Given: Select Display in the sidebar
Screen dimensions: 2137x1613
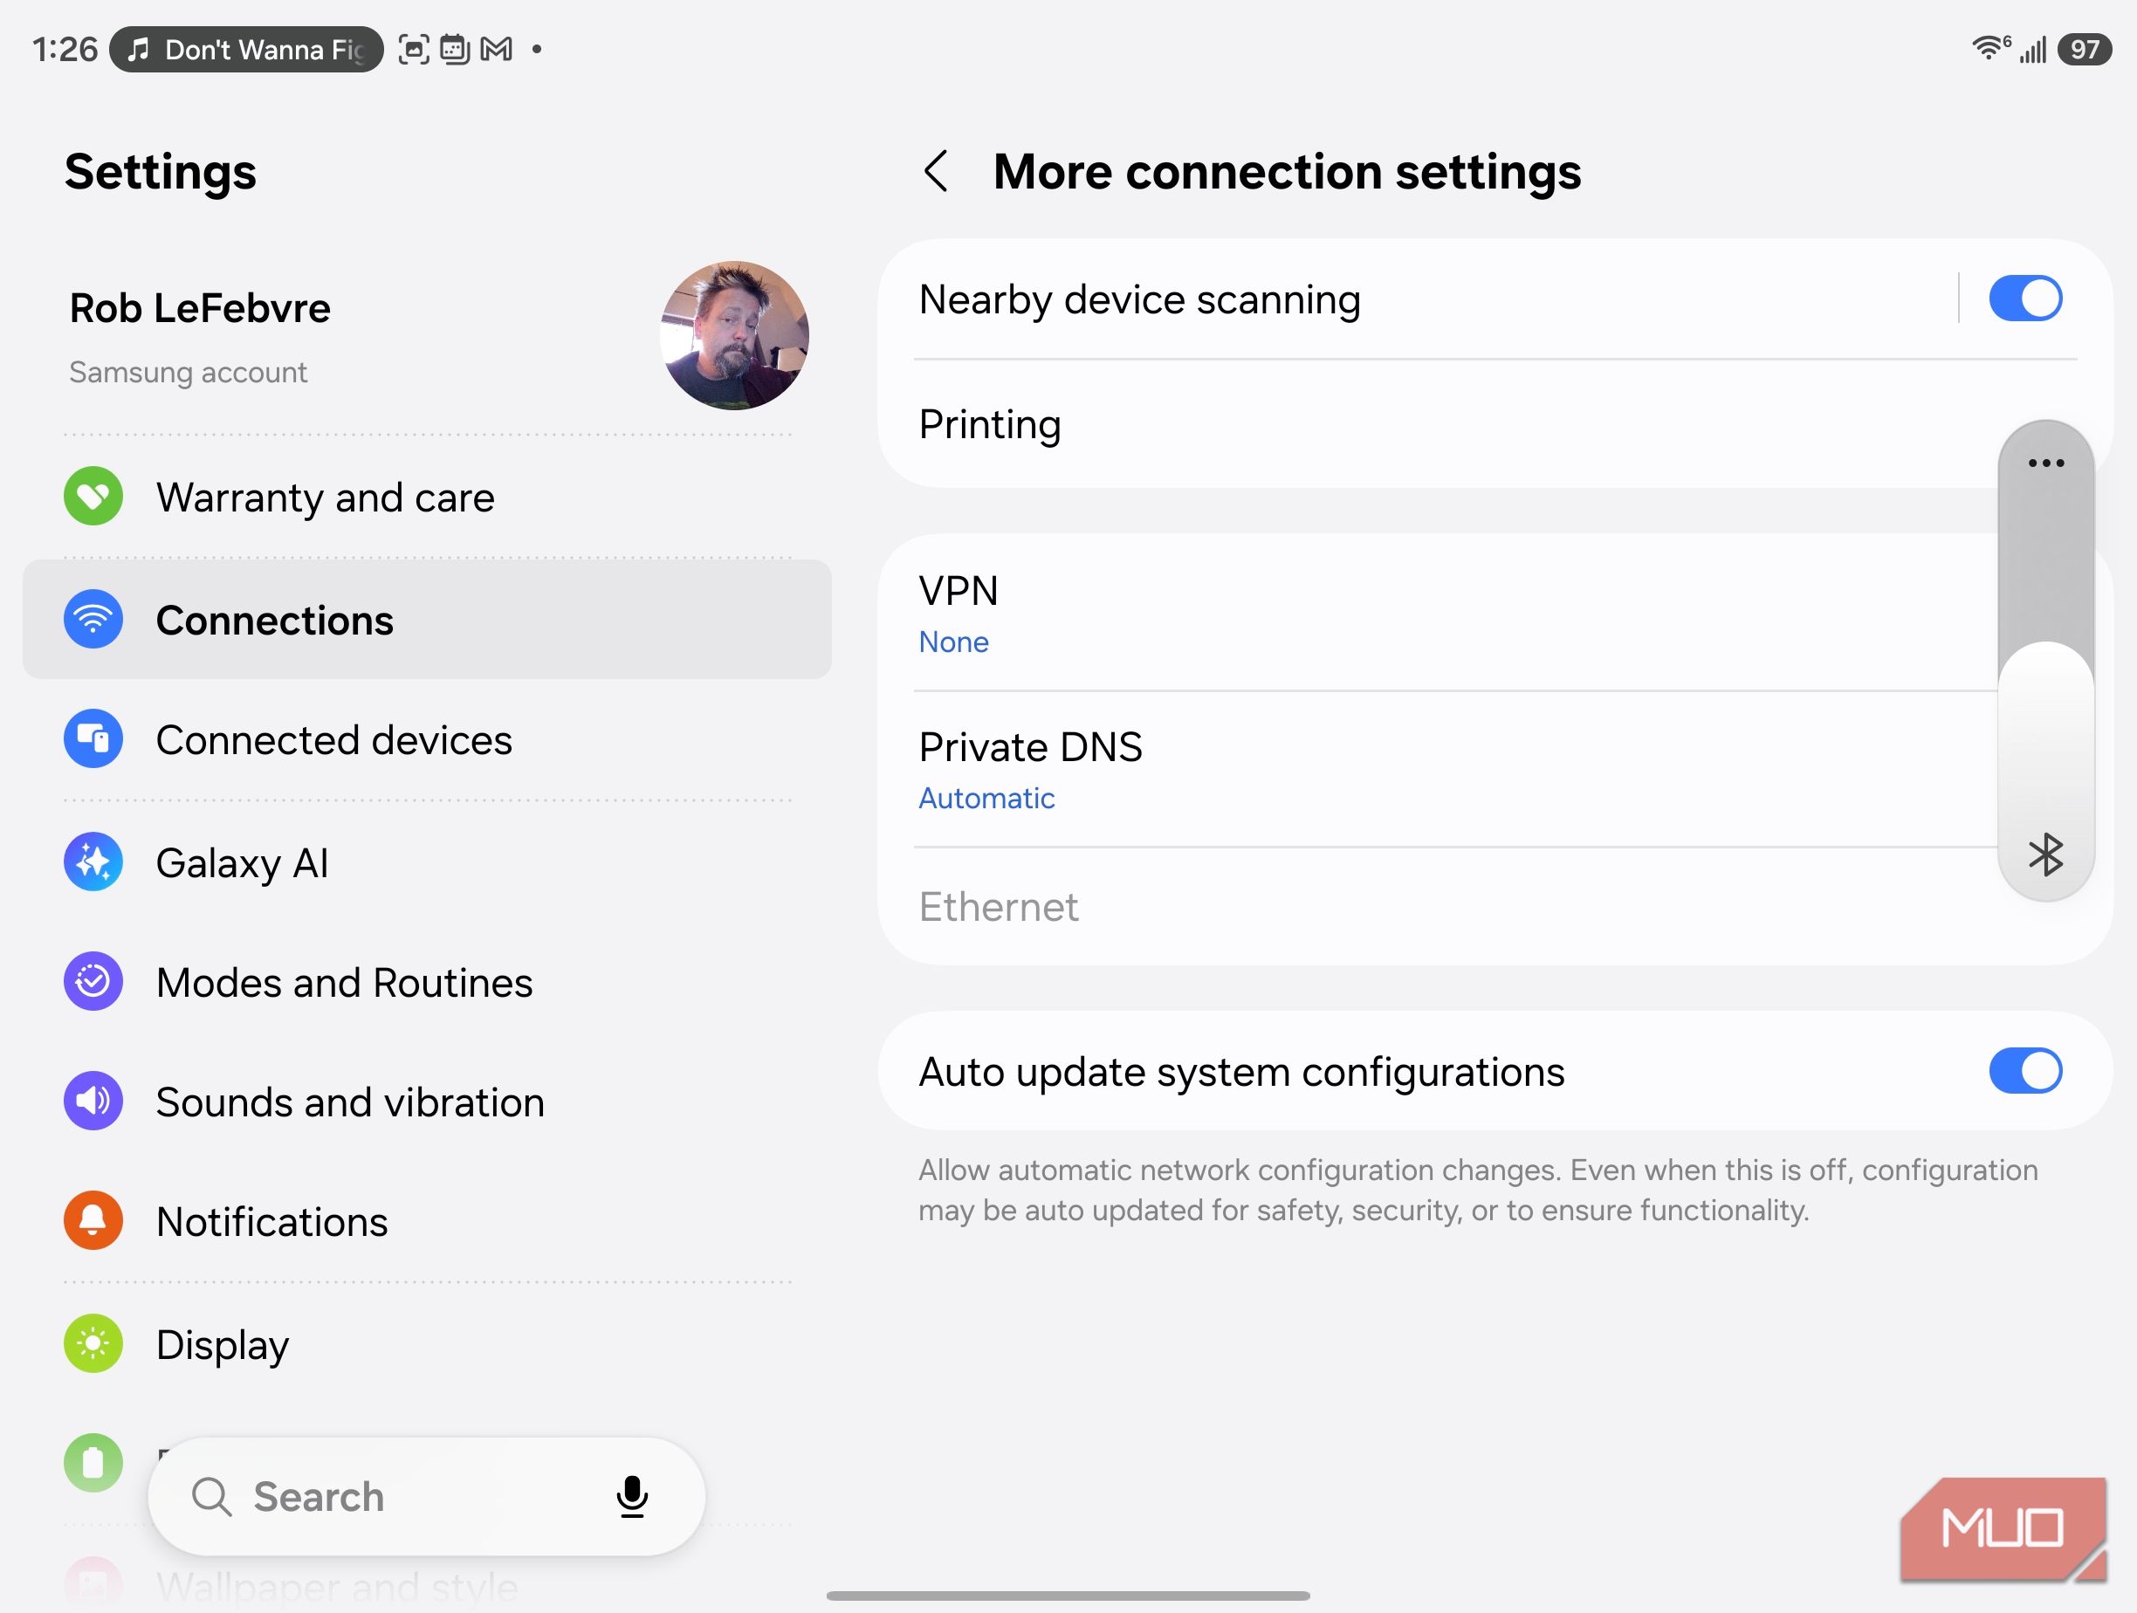Looking at the screenshot, I should 427,1343.
